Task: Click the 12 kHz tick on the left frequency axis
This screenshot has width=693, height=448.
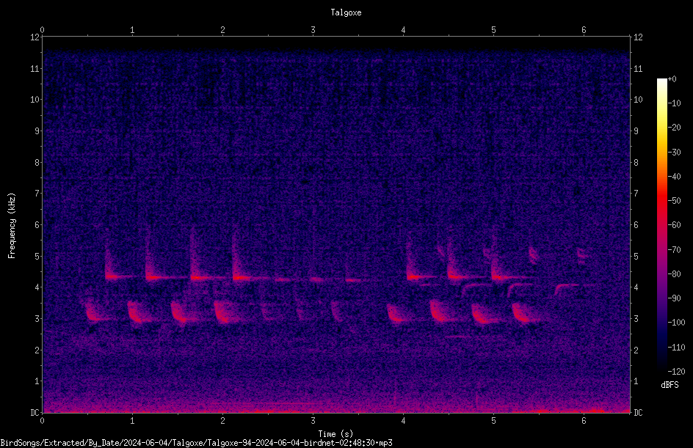Action: tap(35, 37)
